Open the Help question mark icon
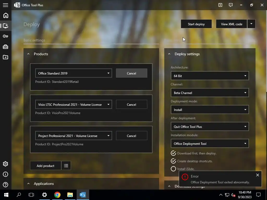The width and height of the screenshot is (267, 200). tap(5, 185)
